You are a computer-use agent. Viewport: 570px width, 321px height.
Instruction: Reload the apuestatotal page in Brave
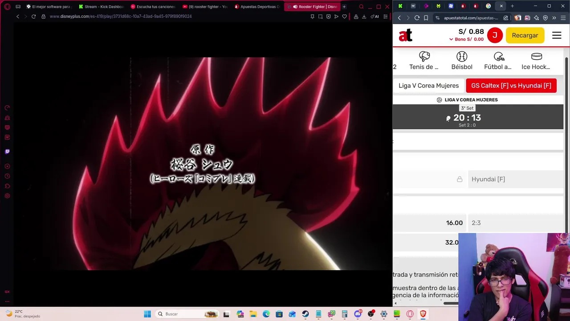click(417, 18)
